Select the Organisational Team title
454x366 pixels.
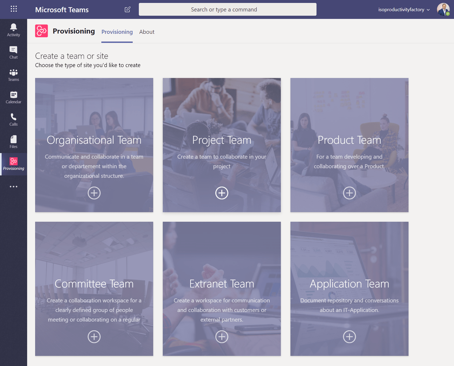(x=94, y=140)
